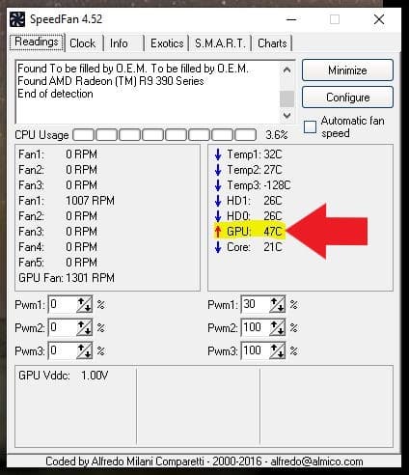Open the Charts tab

[272, 43]
